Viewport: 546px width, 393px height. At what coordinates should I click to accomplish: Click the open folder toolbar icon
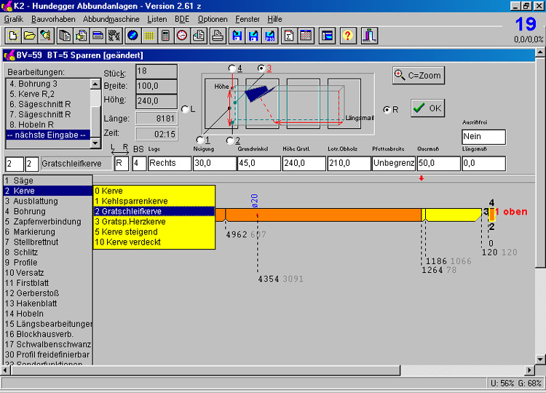30,36
